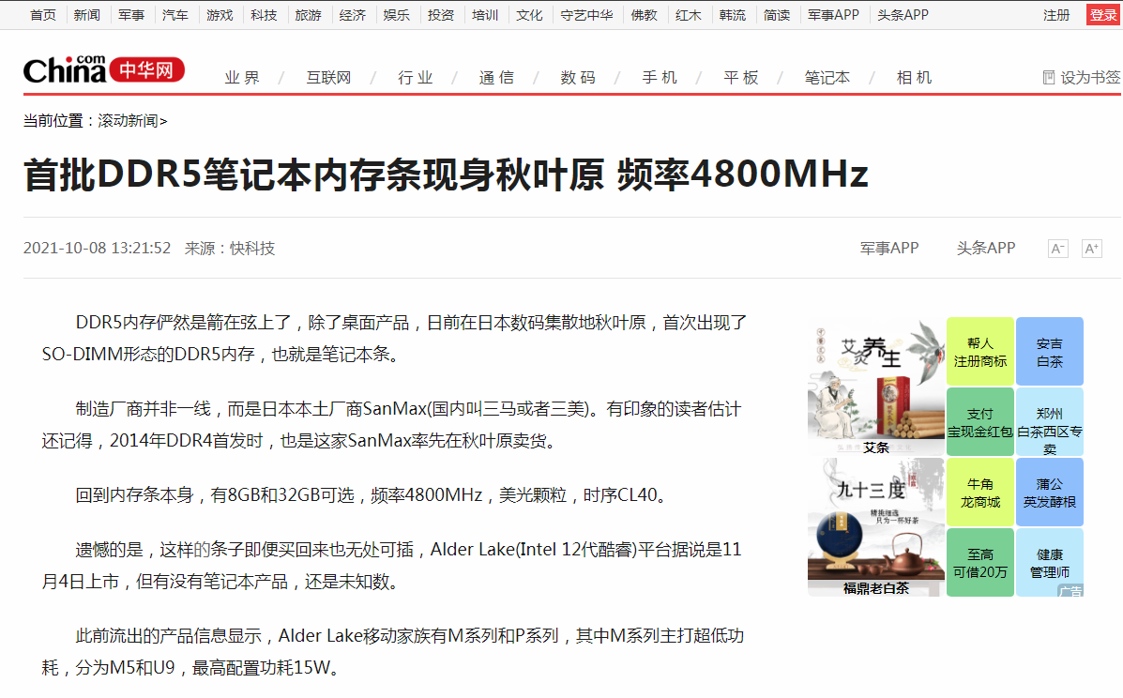Click the date 2021-10-08 13:21:52
The image size is (1123, 698).
point(97,249)
